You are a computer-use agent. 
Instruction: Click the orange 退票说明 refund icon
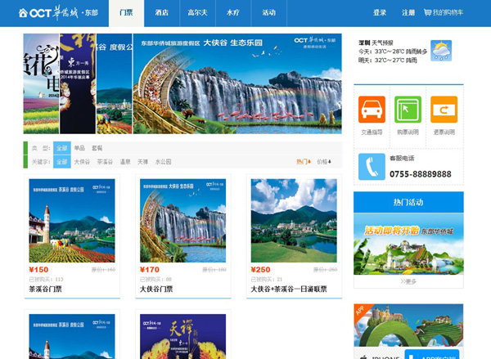click(x=444, y=110)
